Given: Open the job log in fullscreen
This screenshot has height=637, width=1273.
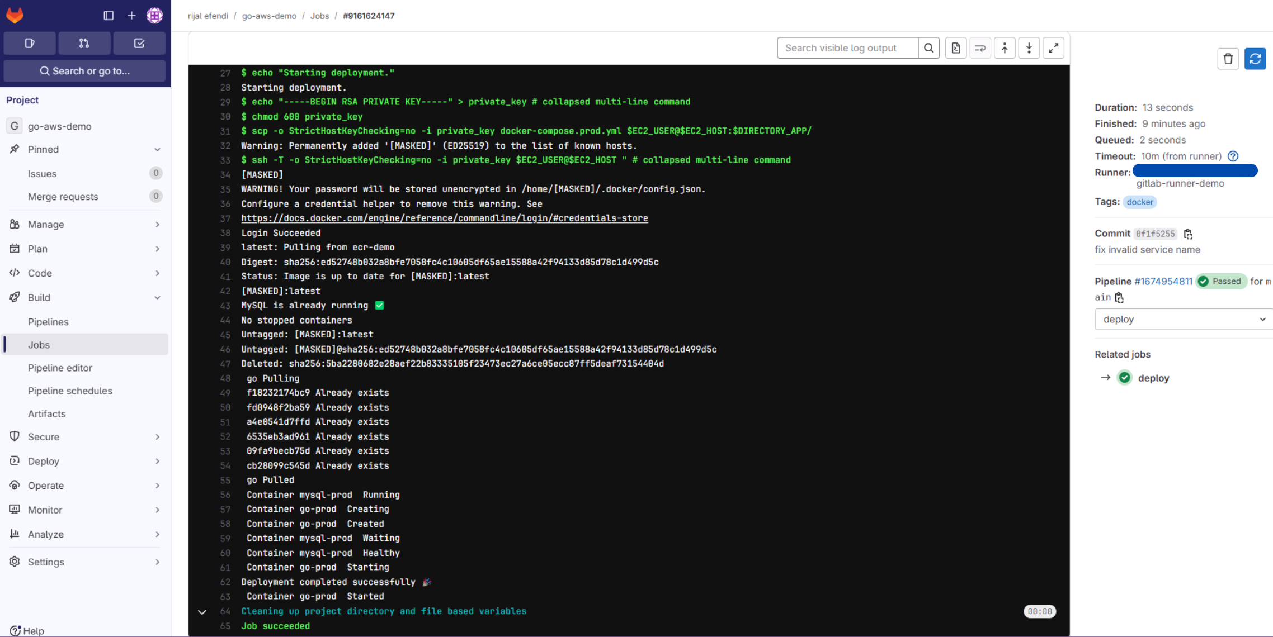Looking at the screenshot, I should tap(1054, 47).
